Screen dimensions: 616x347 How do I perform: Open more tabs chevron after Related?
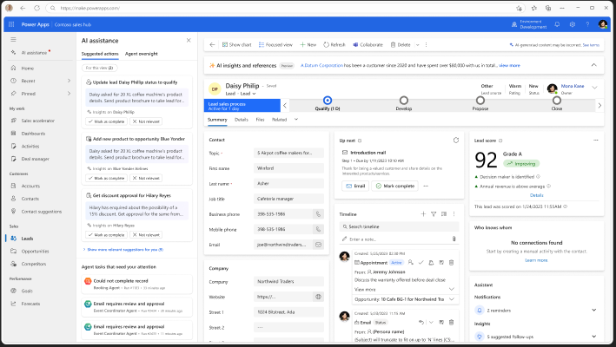point(296,120)
